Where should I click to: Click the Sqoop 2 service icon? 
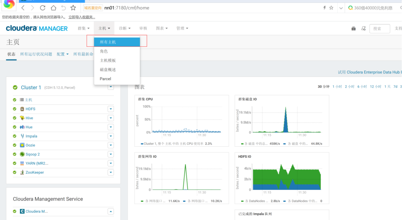point(22,154)
